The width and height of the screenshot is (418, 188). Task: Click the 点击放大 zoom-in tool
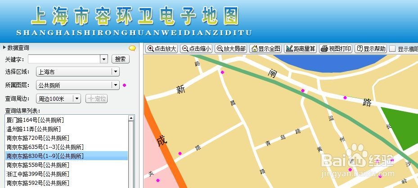(x=162, y=49)
